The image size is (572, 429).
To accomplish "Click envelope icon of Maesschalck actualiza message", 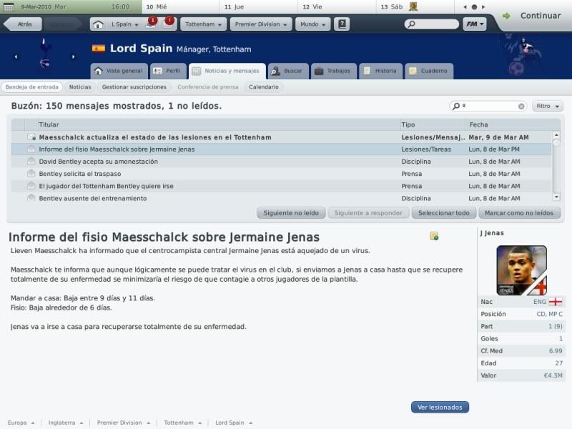I will point(31,137).
